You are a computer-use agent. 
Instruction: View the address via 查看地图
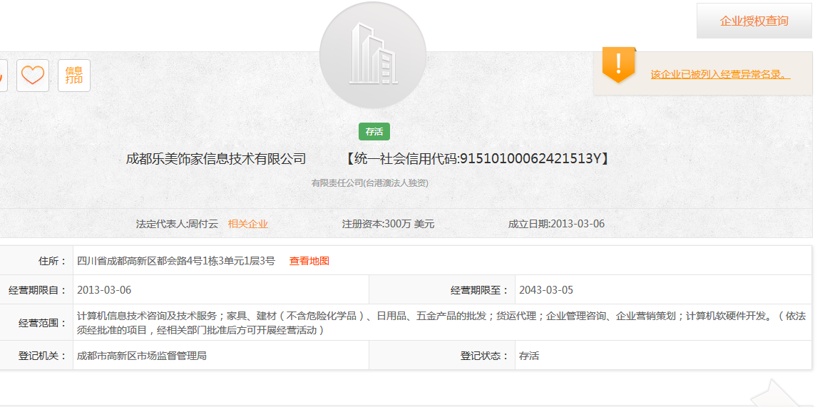coord(309,261)
